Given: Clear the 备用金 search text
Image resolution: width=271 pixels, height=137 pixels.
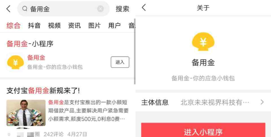Looking at the screenshot, I should coord(100,9).
